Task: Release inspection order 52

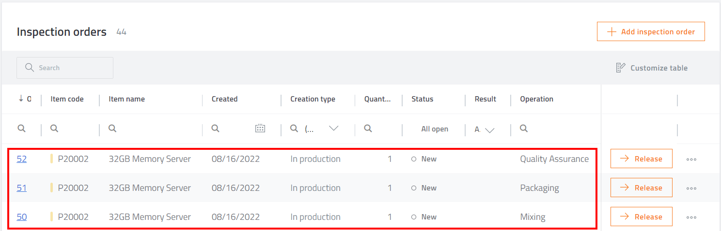Action: tap(641, 159)
